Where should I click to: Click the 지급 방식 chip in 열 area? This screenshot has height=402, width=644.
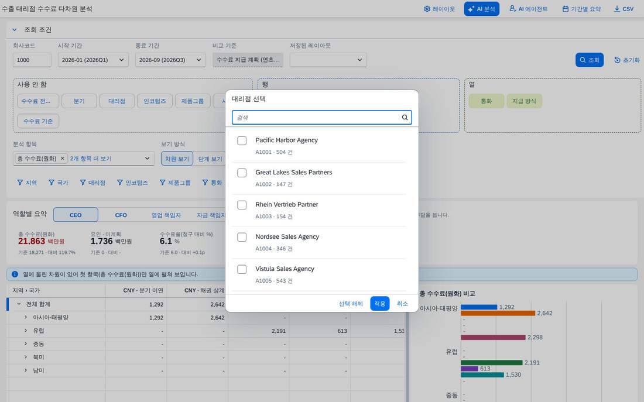tap(524, 101)
